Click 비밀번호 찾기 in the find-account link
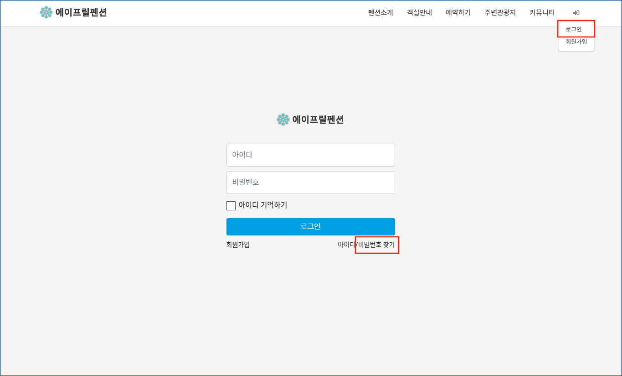622x376 pixels. pyautogui.click(x=376, y=245)
